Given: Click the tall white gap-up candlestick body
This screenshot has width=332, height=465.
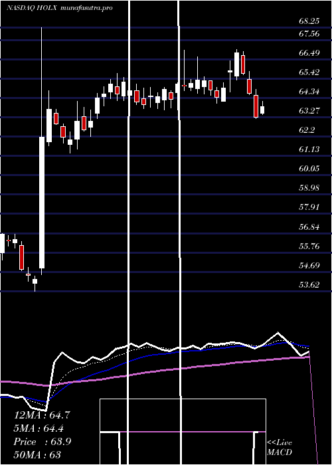Looking at the screenshot, I should [42, 203].
